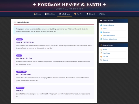Click the open book icon beside Info & Lore heading

[x=15, y=22]
